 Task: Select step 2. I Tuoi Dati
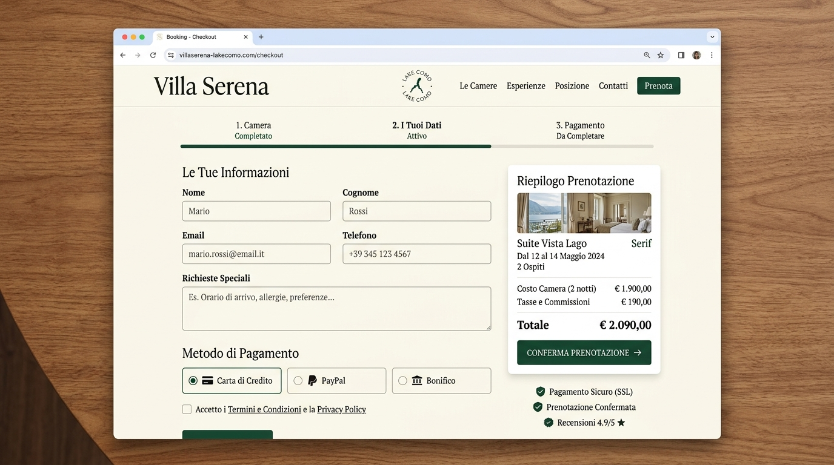[417, 130]
